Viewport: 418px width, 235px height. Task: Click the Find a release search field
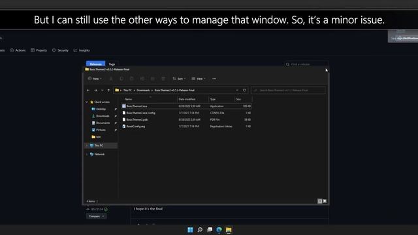(x=306, y=64)
